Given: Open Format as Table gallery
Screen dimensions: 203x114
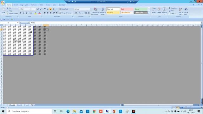Looking at the screenshot, I should point(102,11).
